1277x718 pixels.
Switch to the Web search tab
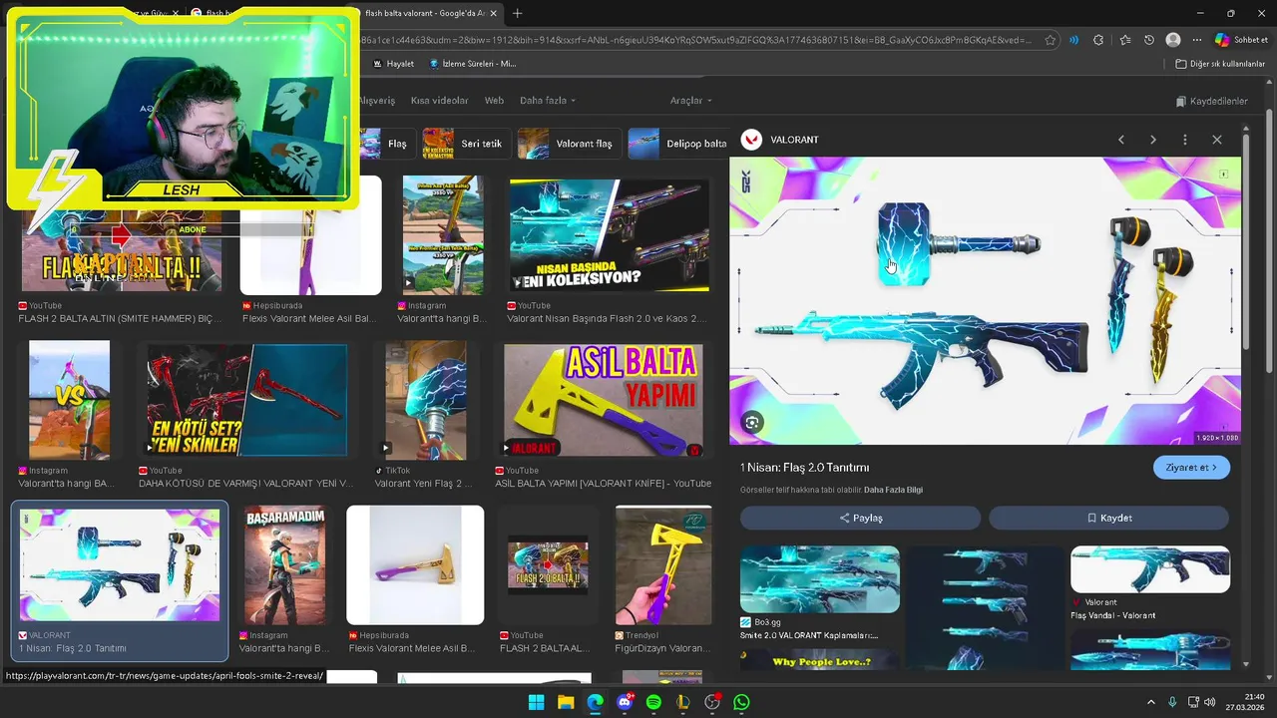(x=494, y=101)
